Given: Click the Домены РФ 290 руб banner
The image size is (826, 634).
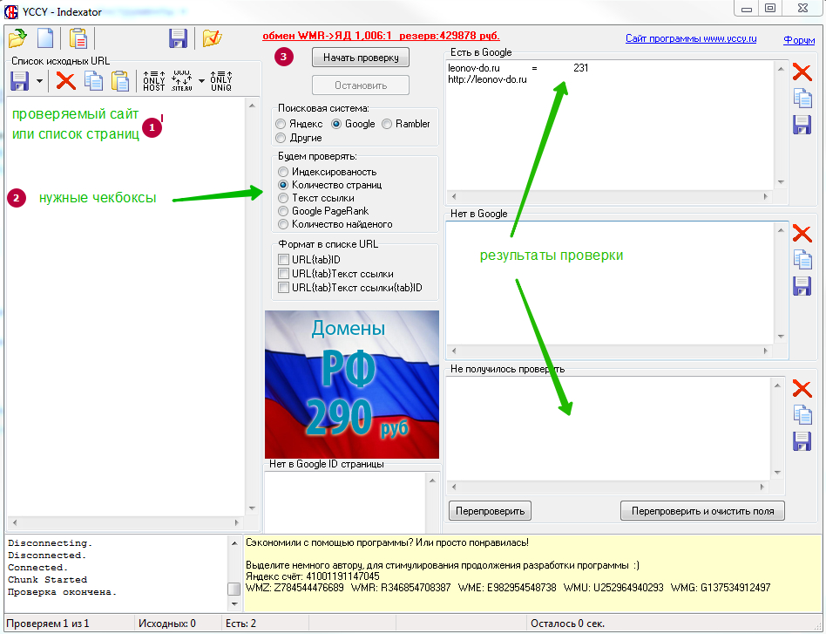Looking at the screenshot, I should pos(352,384).
